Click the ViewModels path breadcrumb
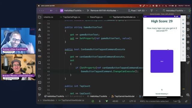Image resolution: width=192 pixels, height=108 pixels. coord(49,100)
